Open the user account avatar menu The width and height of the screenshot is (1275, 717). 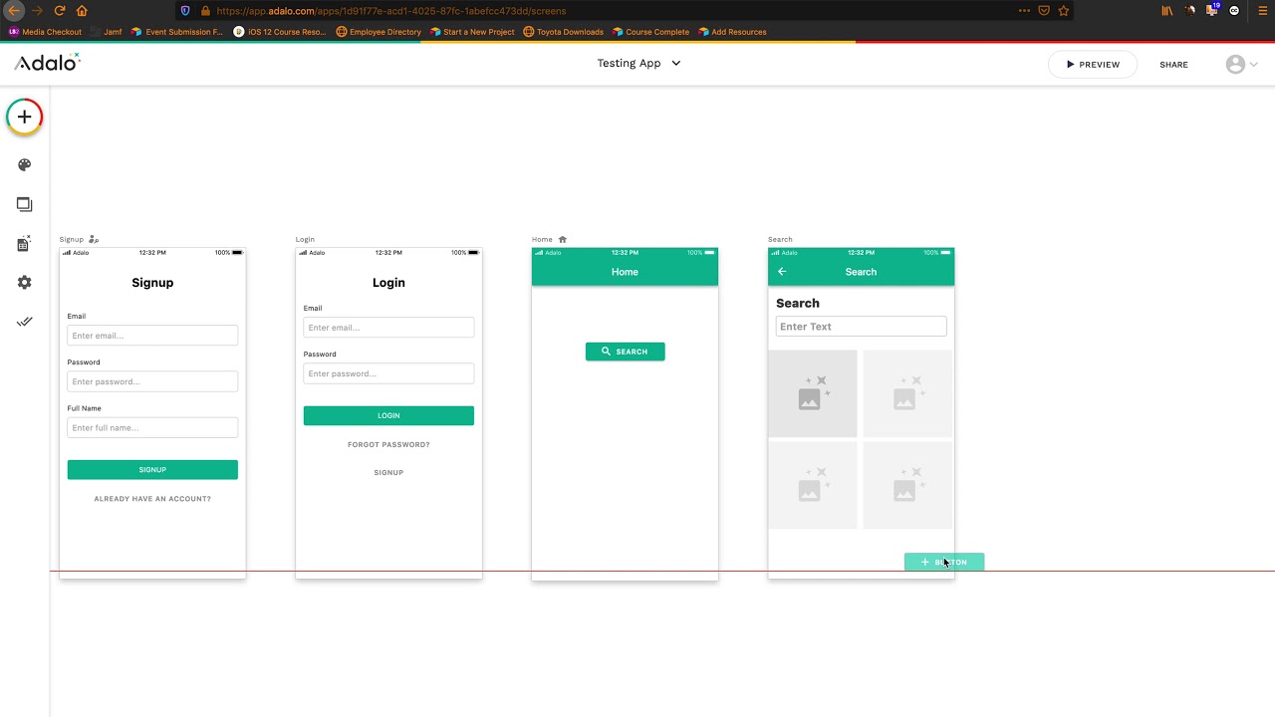(1241, 64)
